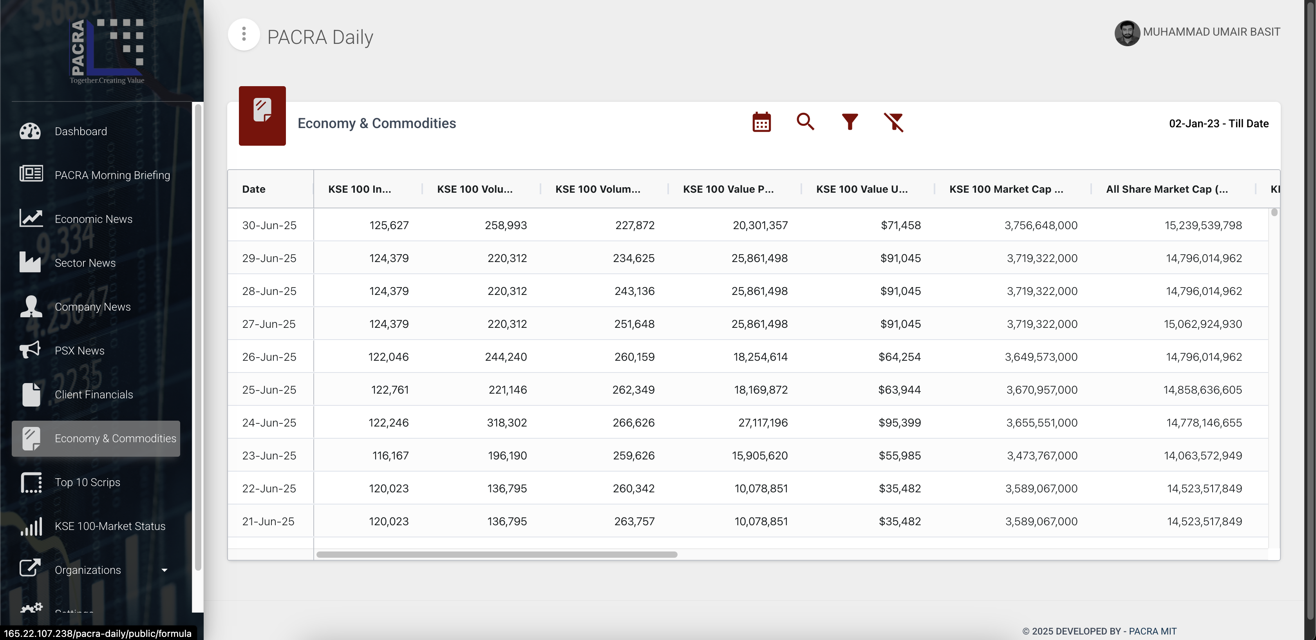The height and width of the screenshot is (640, 1316).
Task: Click the sidebar vertical scrollbar
Action: 198,337
